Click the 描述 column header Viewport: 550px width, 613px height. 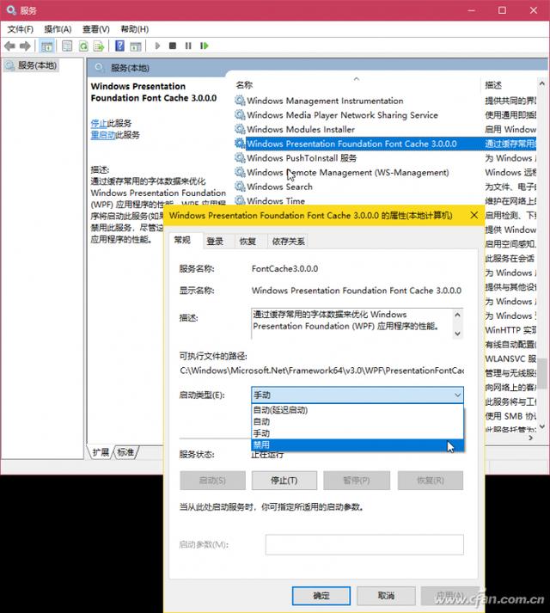pyautogui.click(x=509, y=85)
